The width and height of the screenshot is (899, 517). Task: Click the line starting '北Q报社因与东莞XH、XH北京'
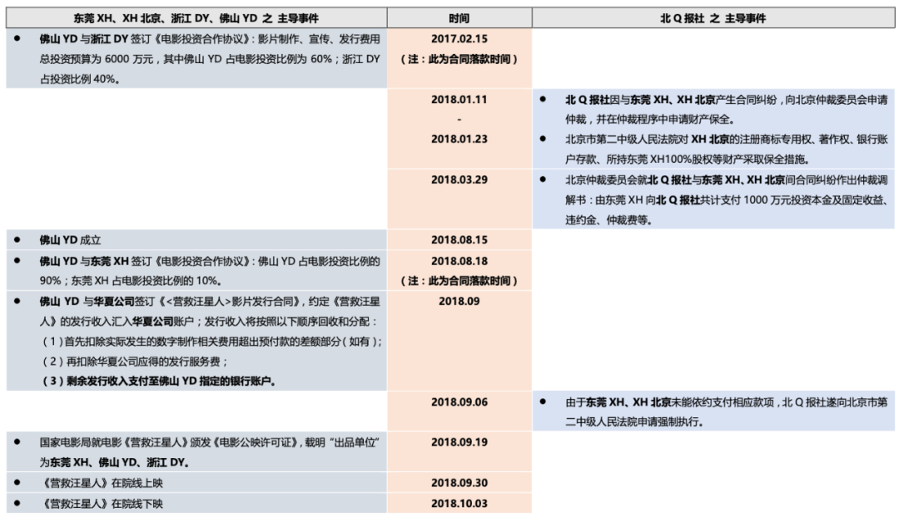click(x=727, y=99)
